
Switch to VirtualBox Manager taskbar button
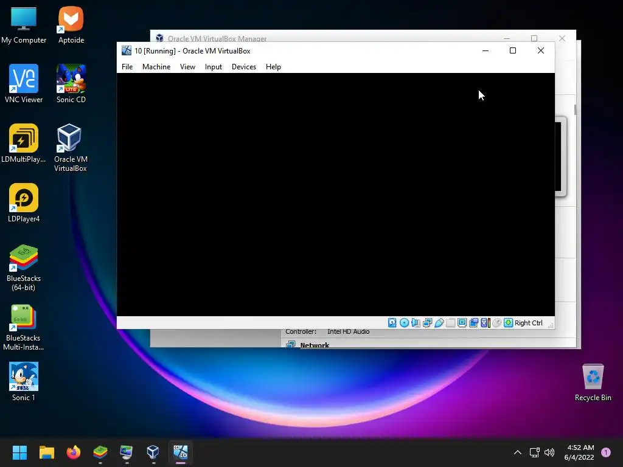coord(153,452)
